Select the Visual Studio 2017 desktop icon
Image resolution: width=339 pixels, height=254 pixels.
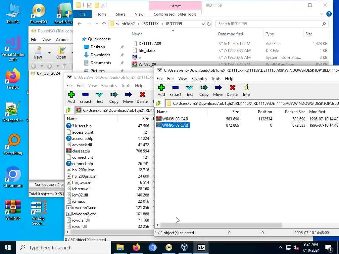click(x=13, y=49)
